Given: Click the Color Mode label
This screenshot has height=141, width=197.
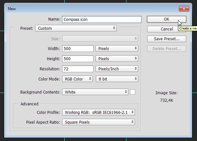Looking at the screenshot, I should click(49, 79).
